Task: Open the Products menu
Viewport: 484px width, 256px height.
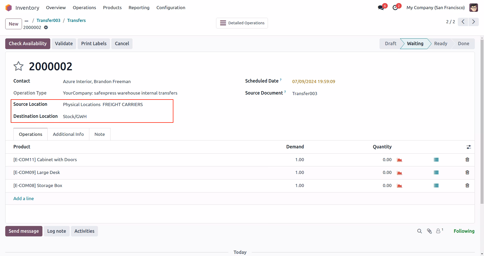Action: tap(112, 8)
